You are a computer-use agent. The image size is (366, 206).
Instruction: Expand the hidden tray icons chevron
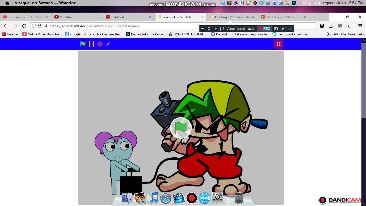[x=300, y=3]
